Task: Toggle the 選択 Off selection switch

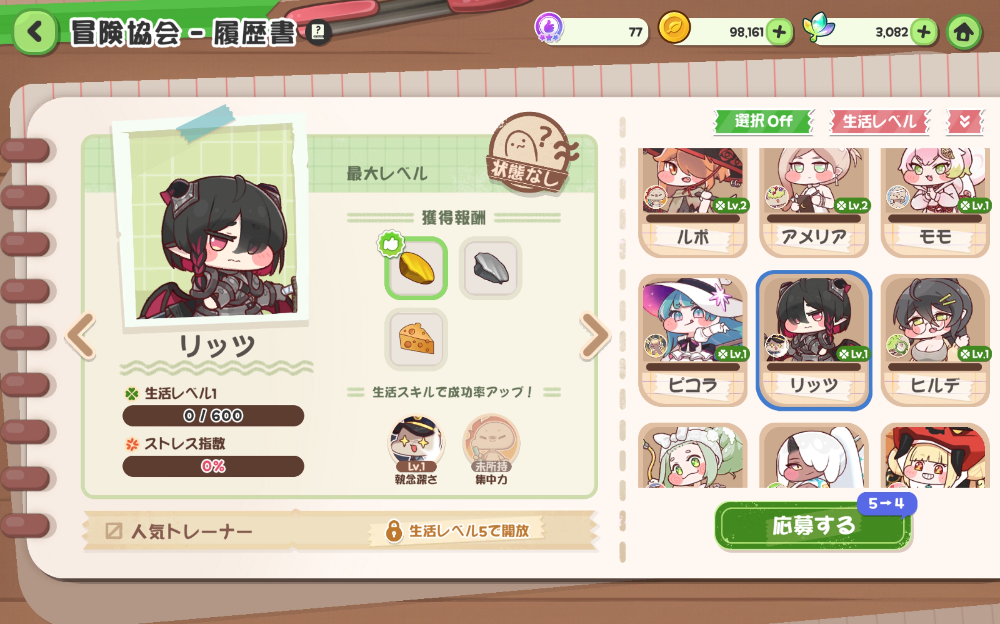Action: pos(764,121)
